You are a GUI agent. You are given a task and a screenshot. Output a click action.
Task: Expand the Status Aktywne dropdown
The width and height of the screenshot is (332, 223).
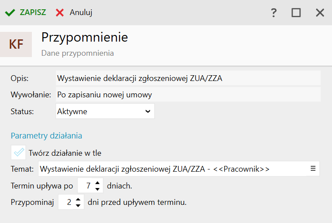click(x=105, y=111)
